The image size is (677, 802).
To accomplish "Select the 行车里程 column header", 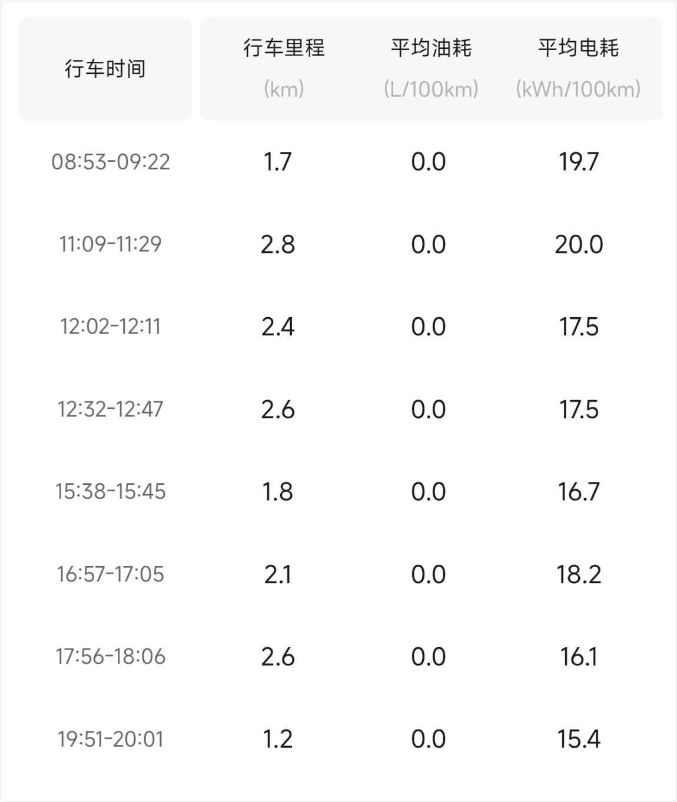I will click(x=284, y=48).
